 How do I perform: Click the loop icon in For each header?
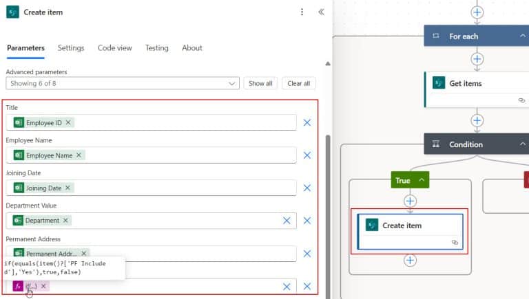point(436,36)
